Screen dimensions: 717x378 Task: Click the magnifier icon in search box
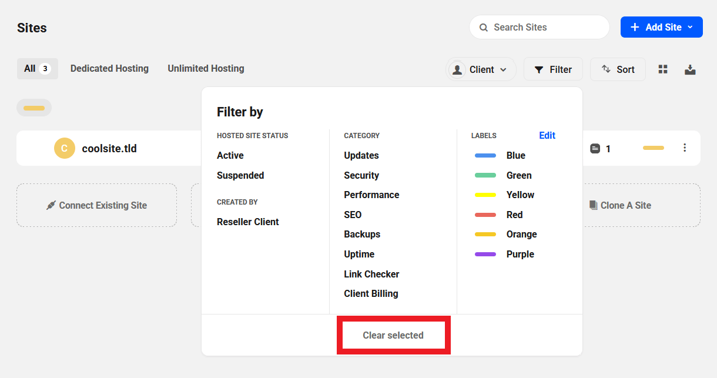[484, 28]
